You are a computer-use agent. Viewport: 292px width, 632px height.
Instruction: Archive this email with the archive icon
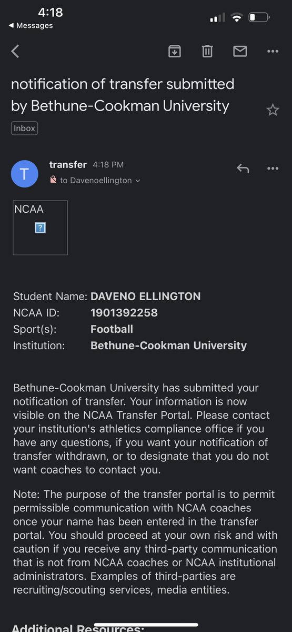(174, 51)
